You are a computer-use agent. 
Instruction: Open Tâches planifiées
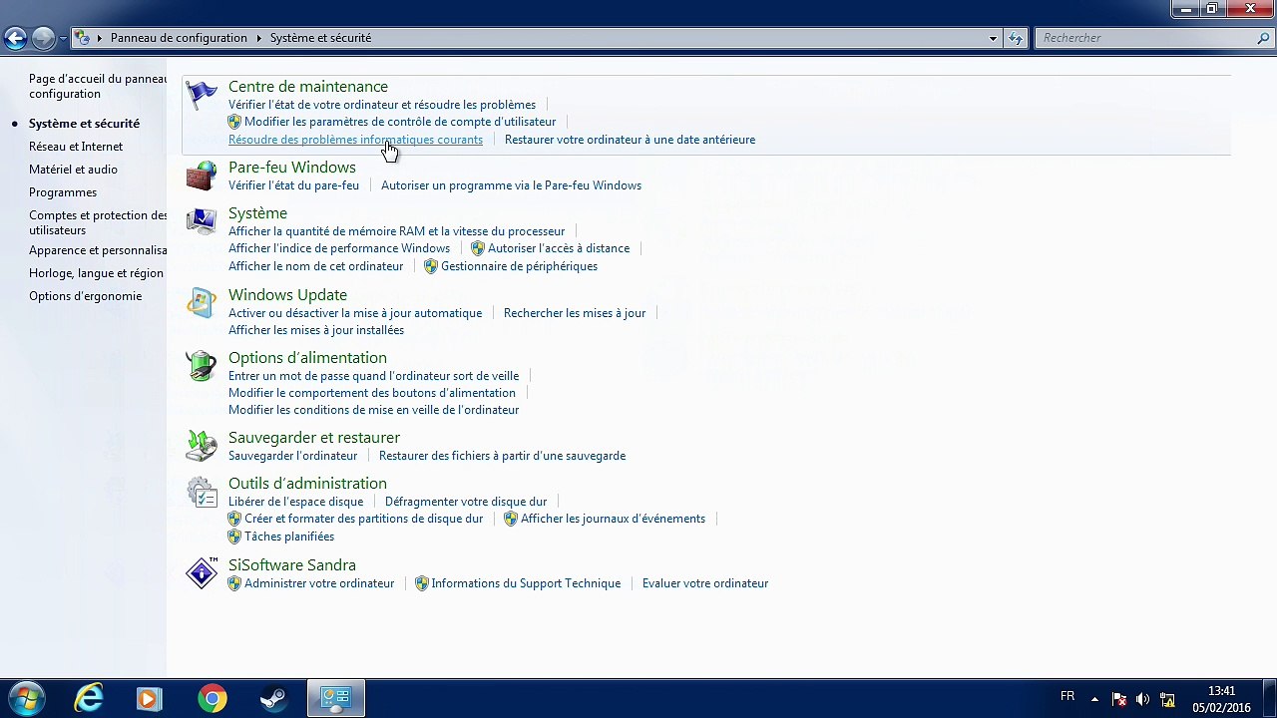click(x=289, y=537)
